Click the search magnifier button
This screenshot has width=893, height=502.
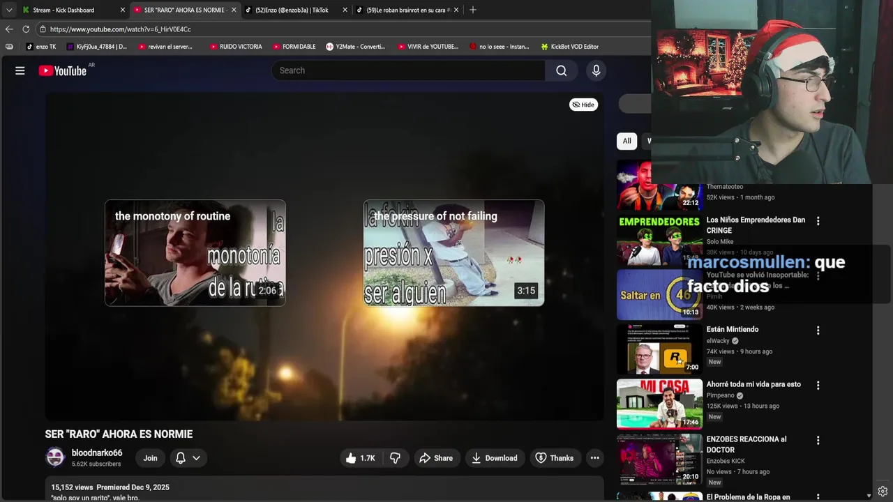pos(561,70)
